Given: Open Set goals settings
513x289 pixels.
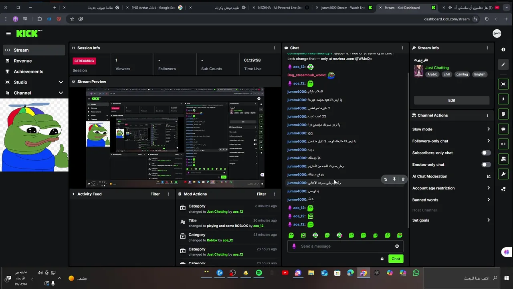Looking at the screenshot, I should click(451, 220).
